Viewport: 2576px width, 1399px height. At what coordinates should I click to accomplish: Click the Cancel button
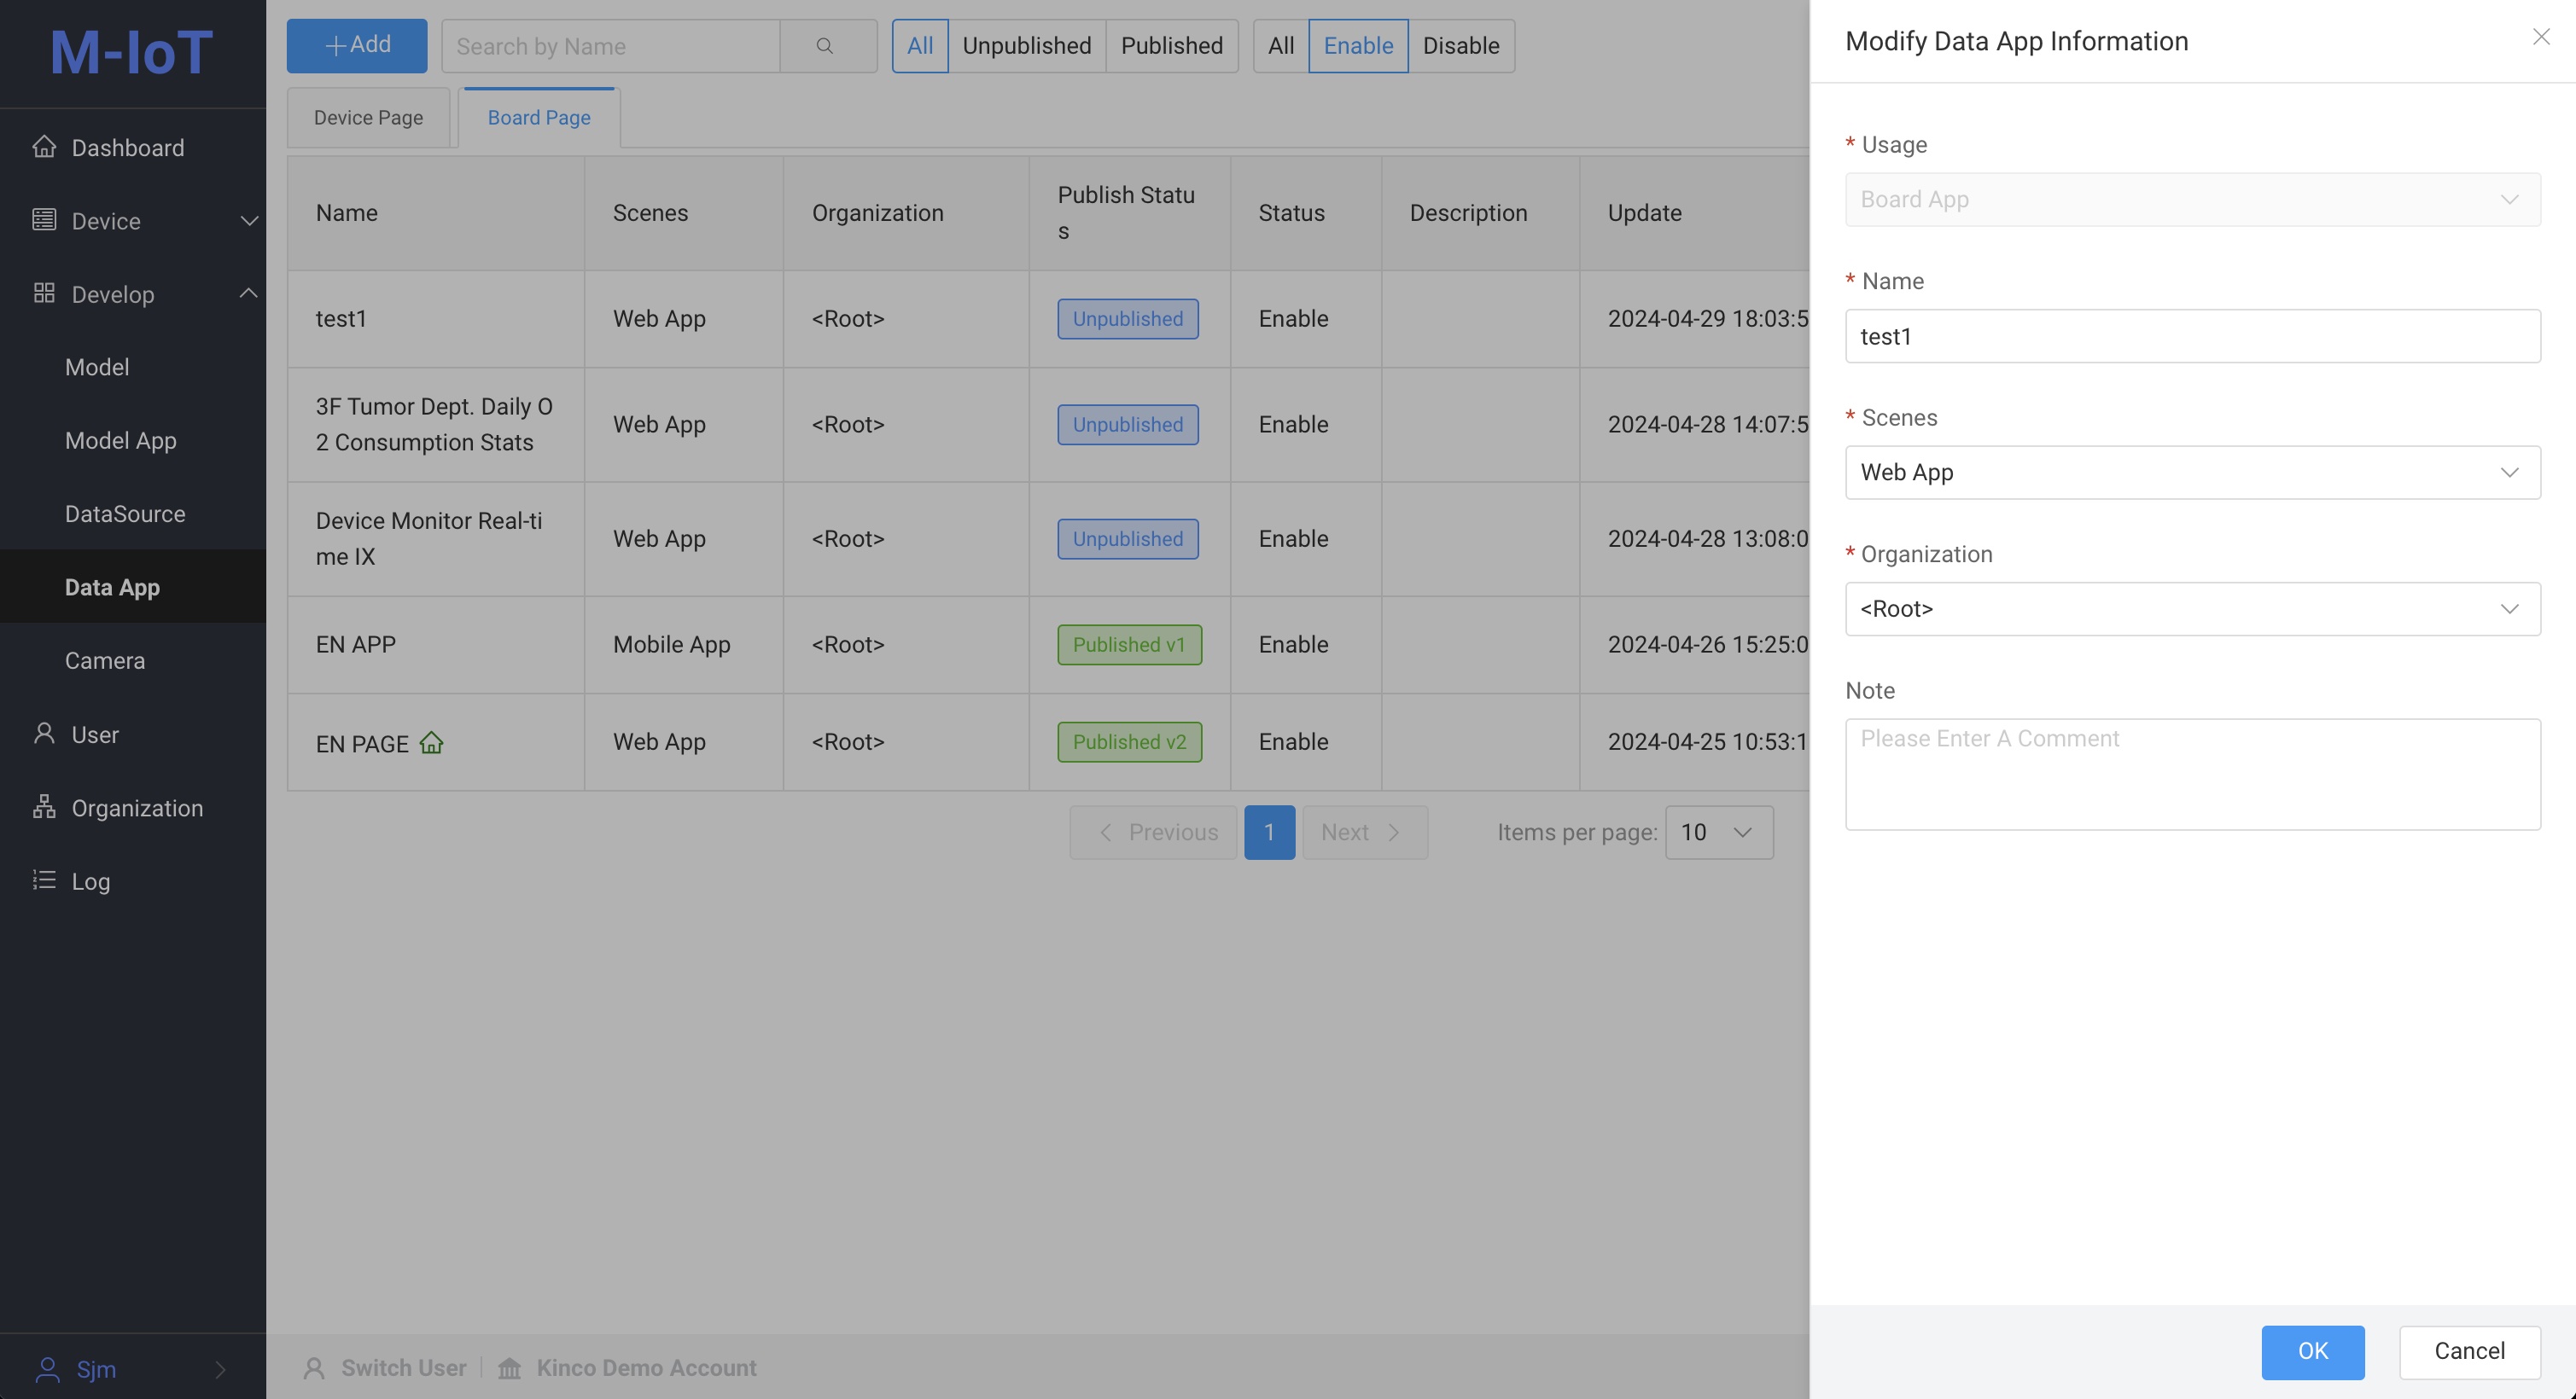2469,1351
